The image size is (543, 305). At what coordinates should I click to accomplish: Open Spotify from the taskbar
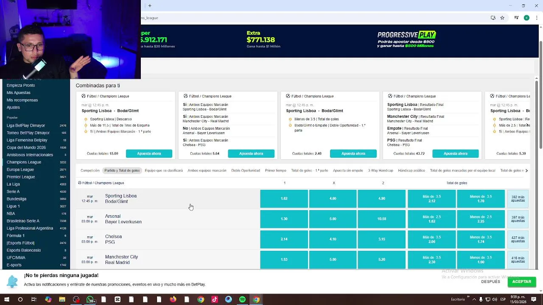click(242, 299)
